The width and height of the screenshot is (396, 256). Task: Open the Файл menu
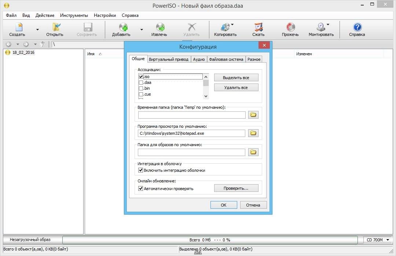[x=11, y=15]
